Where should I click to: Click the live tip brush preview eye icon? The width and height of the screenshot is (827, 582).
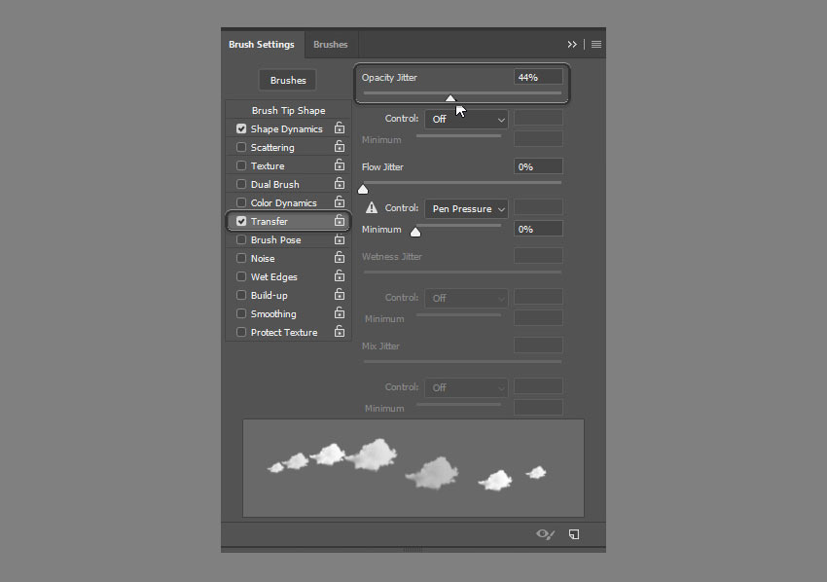(x=546, y=534)
